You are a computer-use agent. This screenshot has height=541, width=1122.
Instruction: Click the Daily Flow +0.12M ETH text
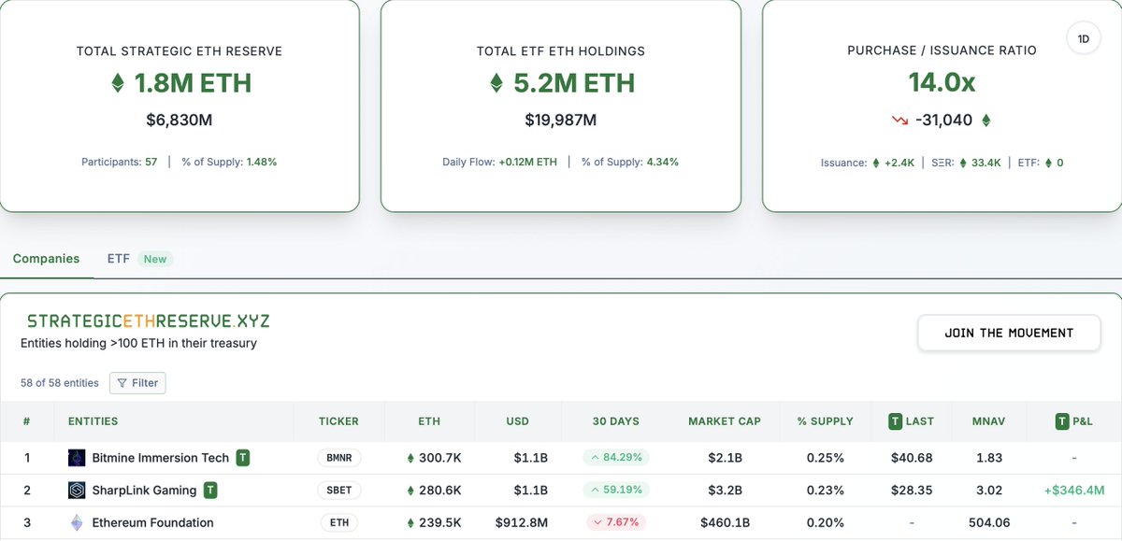coord(499,162)
